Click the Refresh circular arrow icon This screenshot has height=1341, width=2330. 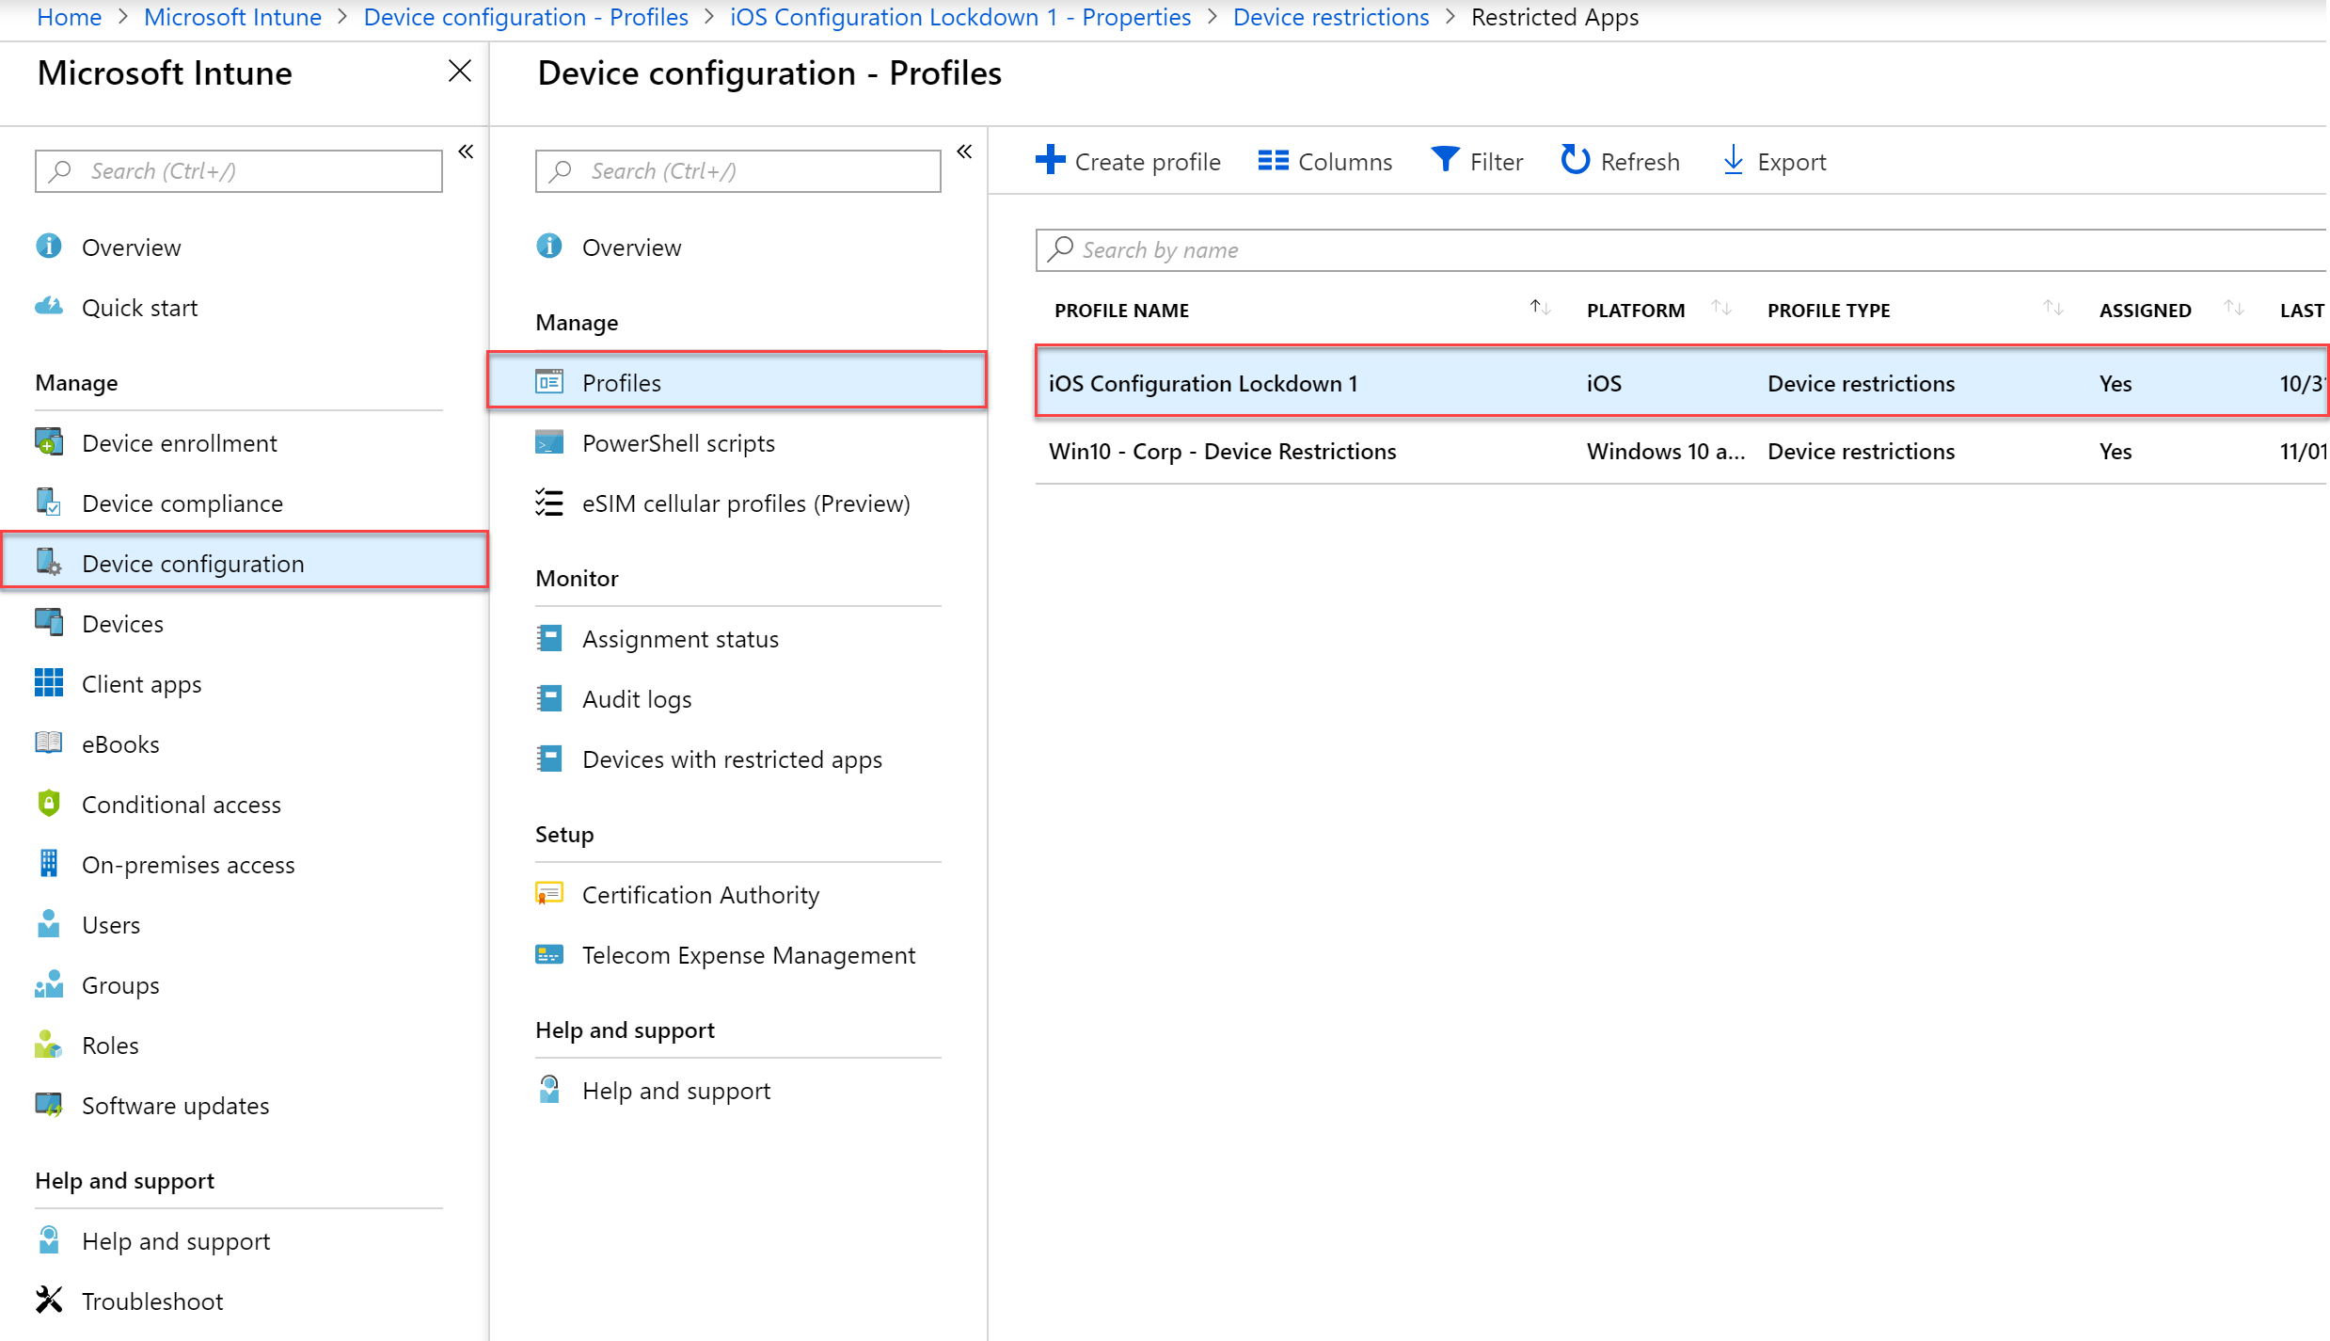pos(1576,160)
